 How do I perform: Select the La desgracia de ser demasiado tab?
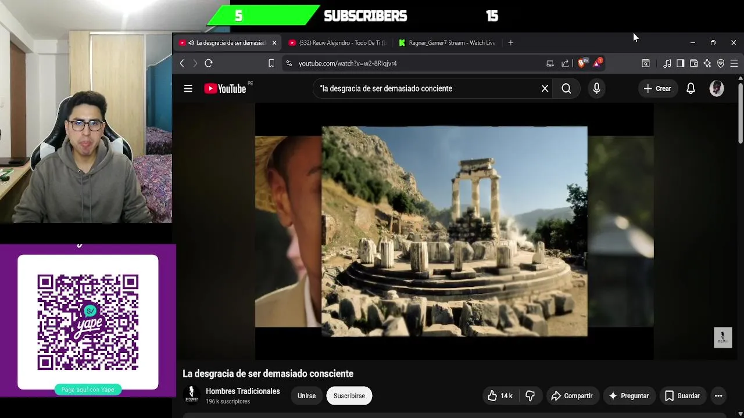[228, 43]
